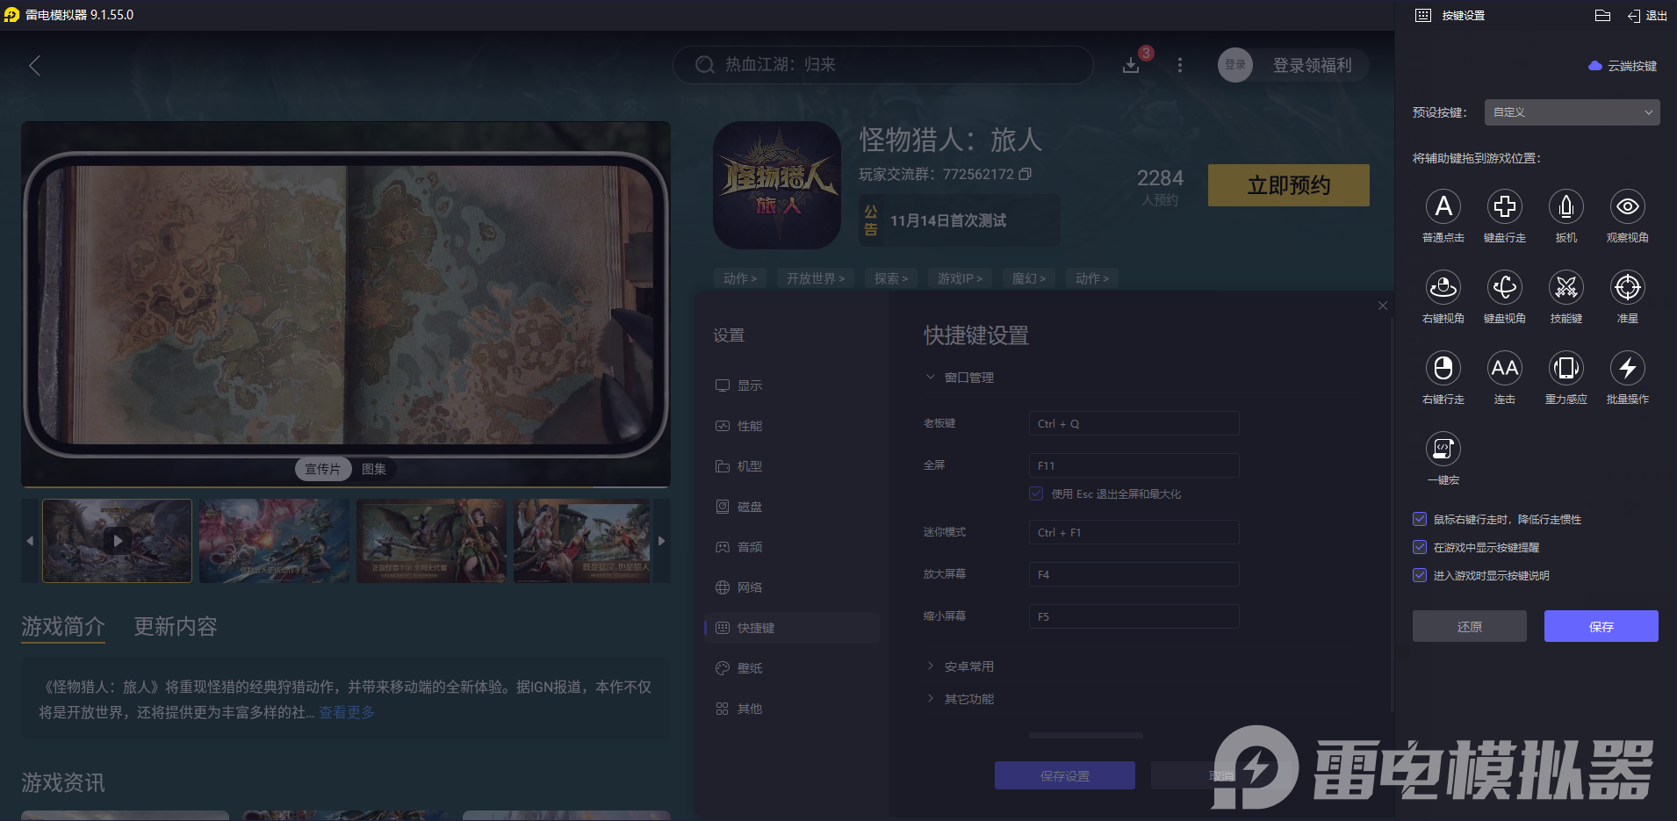Choose the 扳机 trigger key icon
1677x821 pixels.
coord(1566,207)
